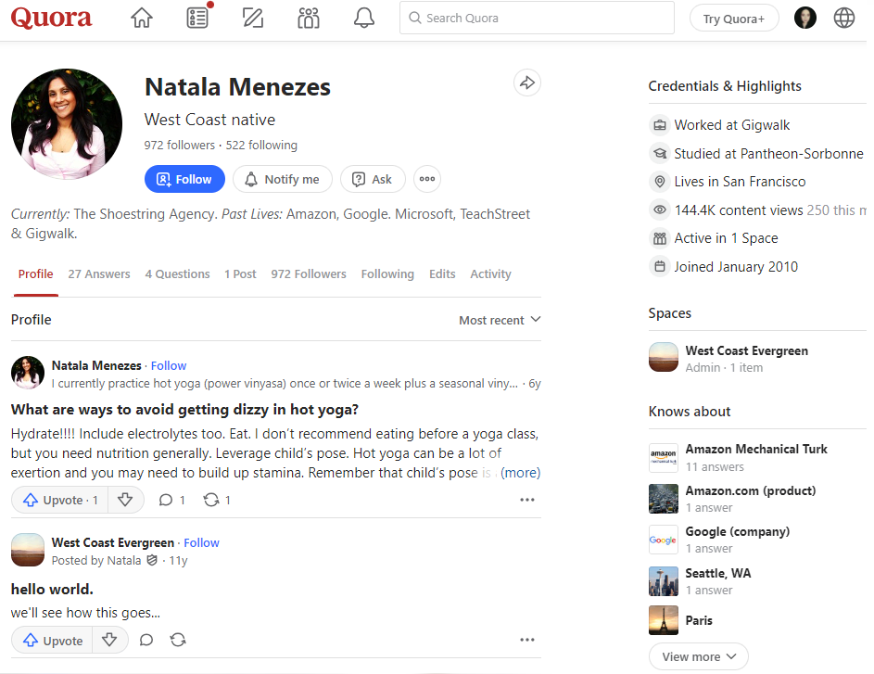The height and width of the screenshot is (674, 874).
Task: Follow Natala Menezes with blue button
Action: 184,179
